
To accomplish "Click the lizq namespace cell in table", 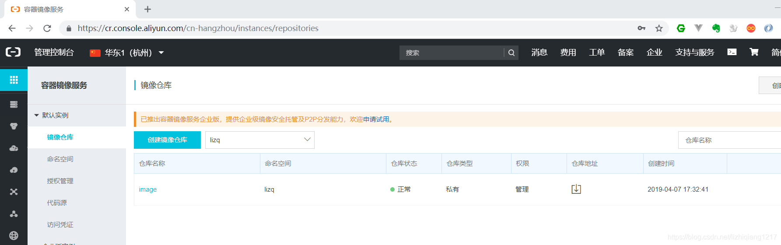I will point(269,189).
